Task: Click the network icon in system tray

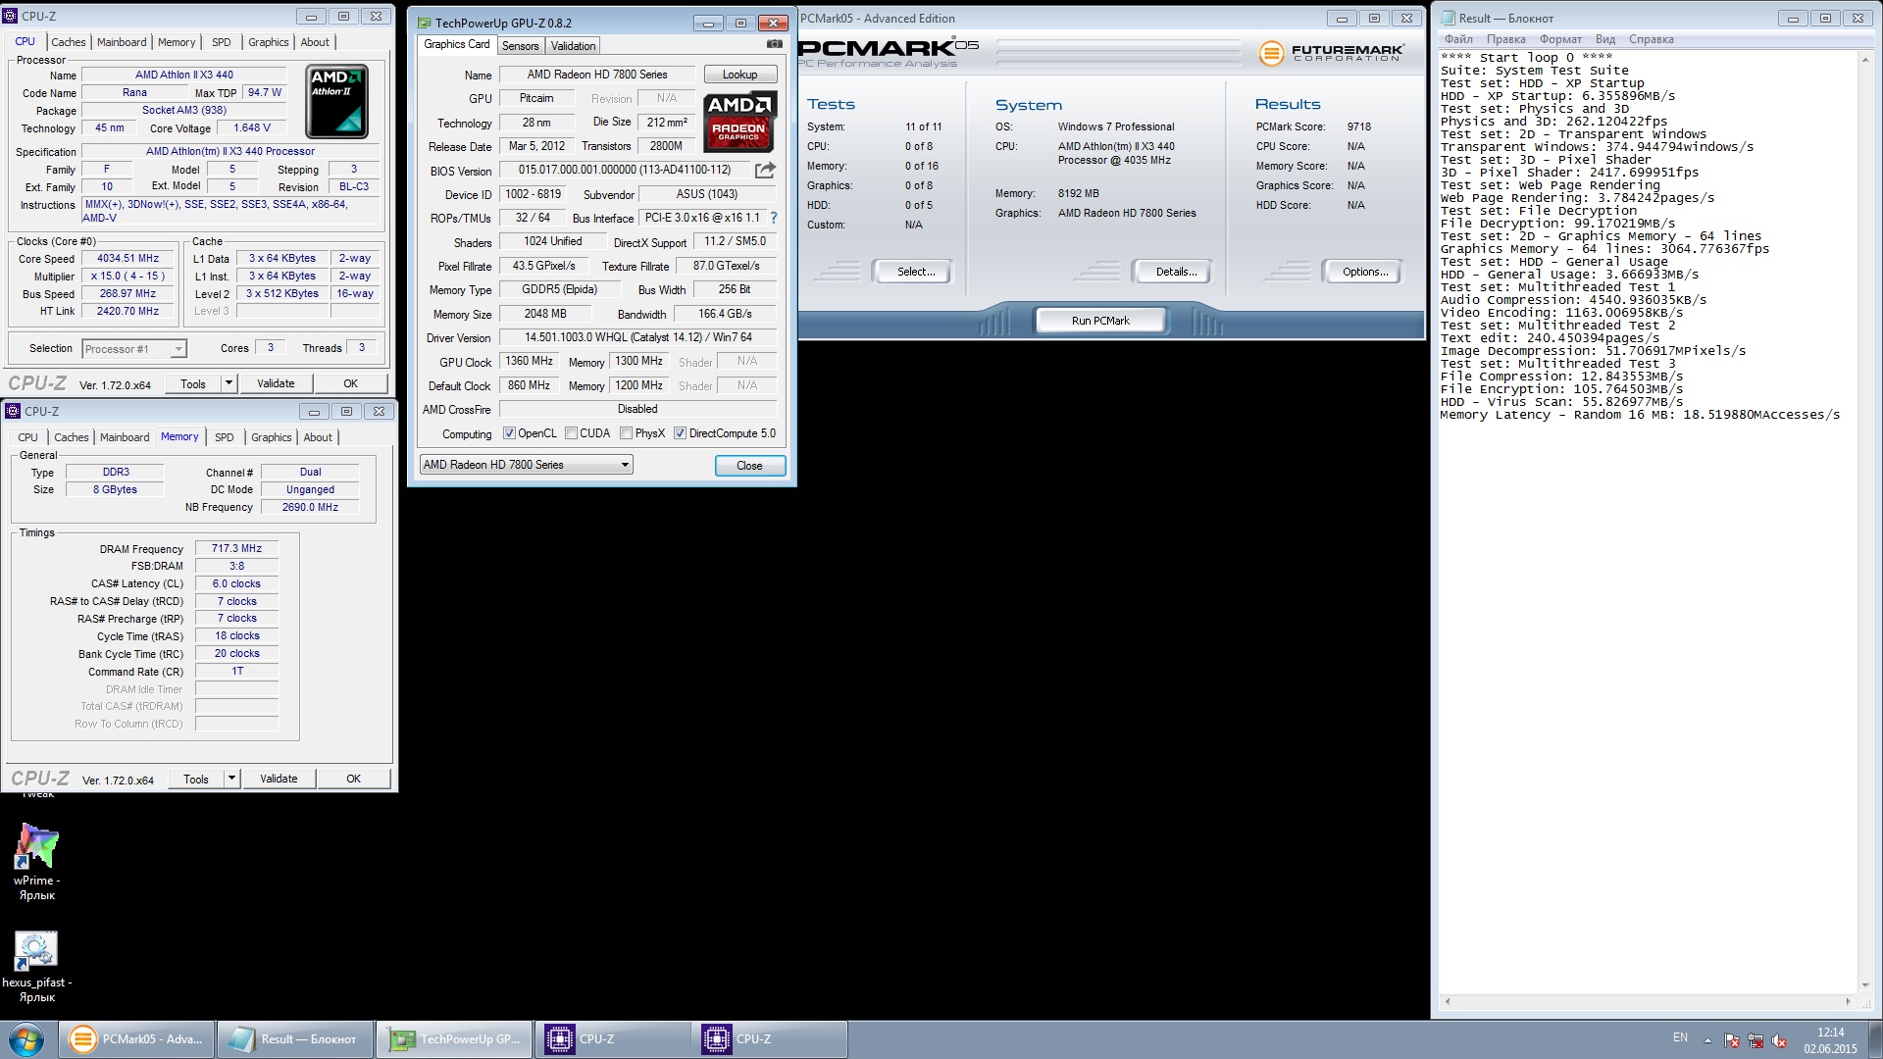Action: [x=1756, y=1040]
